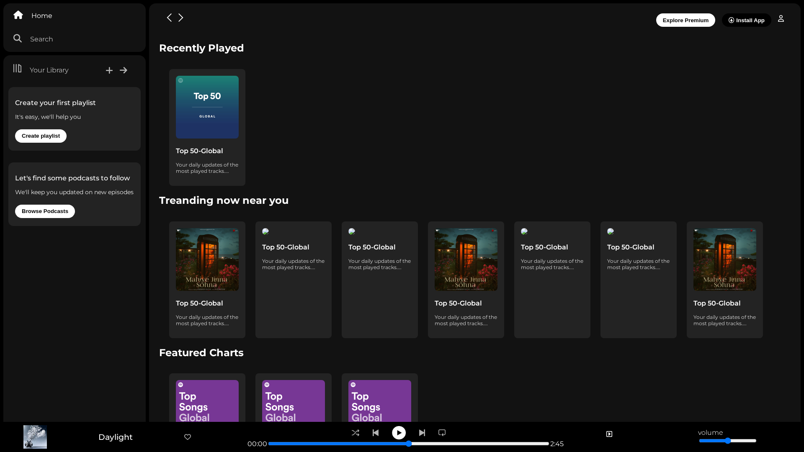804x452 pixels.
Task: Click Create your first playlist text
Action: click(55, 103)
